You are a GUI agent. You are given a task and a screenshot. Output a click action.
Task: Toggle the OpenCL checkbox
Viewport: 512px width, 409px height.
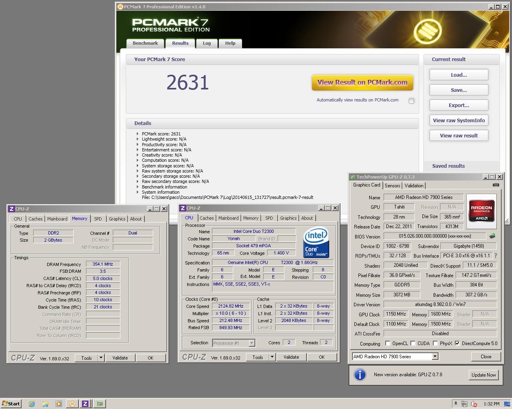click(388, 343)
